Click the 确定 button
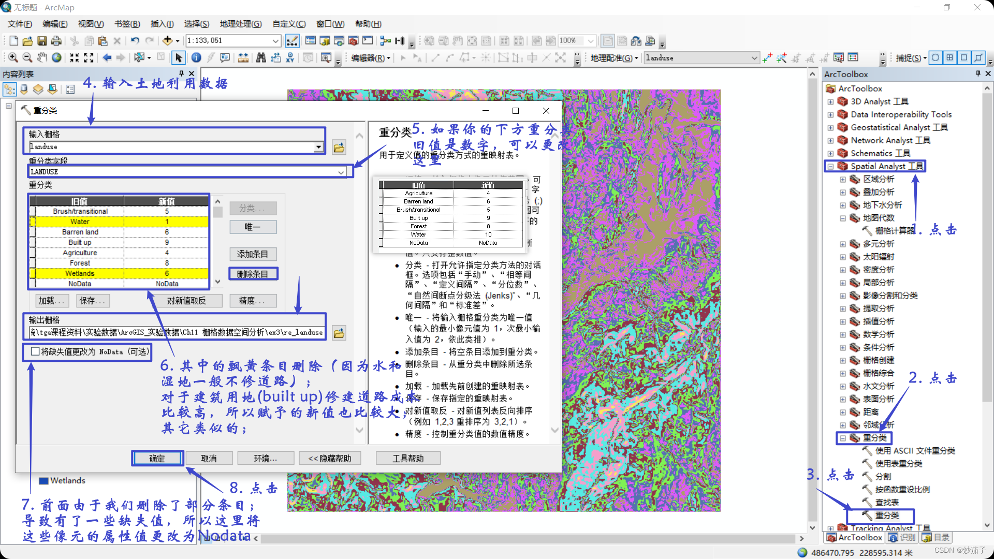This screenshot has width=994, height=559. point(157,459)
